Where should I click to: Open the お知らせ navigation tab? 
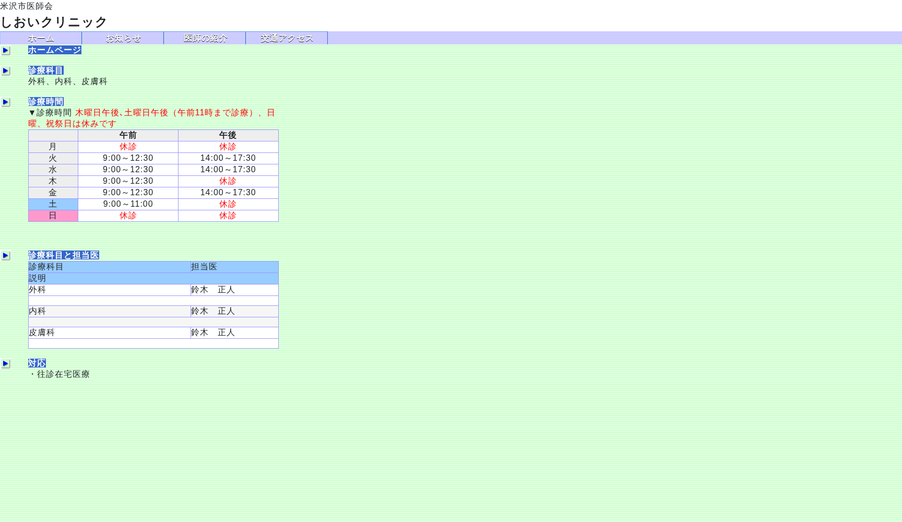coord(123,38)
